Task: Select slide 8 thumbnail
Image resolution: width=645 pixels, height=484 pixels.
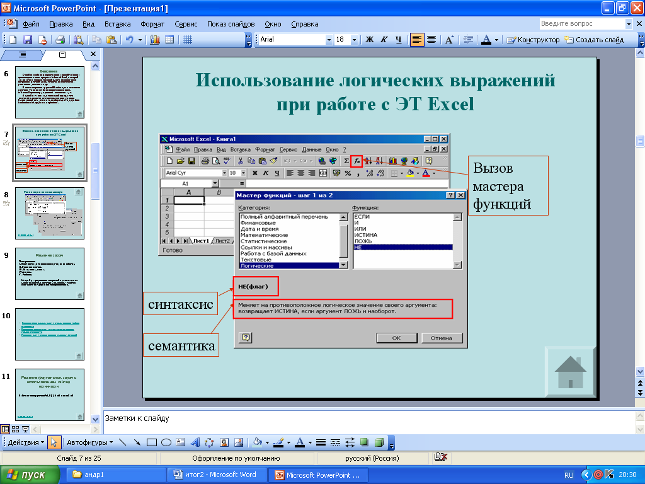Action: [x=50, y=213]
